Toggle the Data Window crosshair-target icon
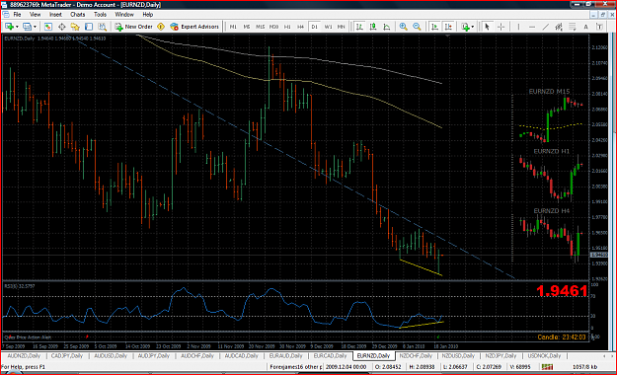This screenshot has height=375, width=617. click(62, 27)
